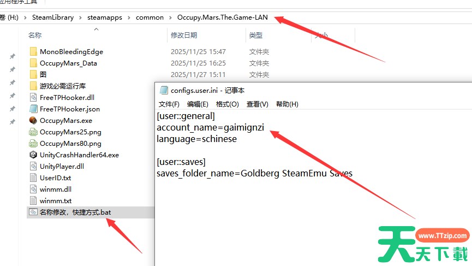
Task: Open the 文件(F) menu in Notepad
Action: (x=169, y=104)
